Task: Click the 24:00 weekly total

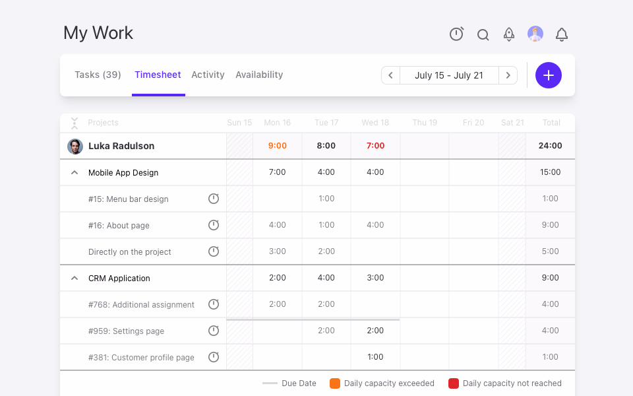Action: point(550,145)
